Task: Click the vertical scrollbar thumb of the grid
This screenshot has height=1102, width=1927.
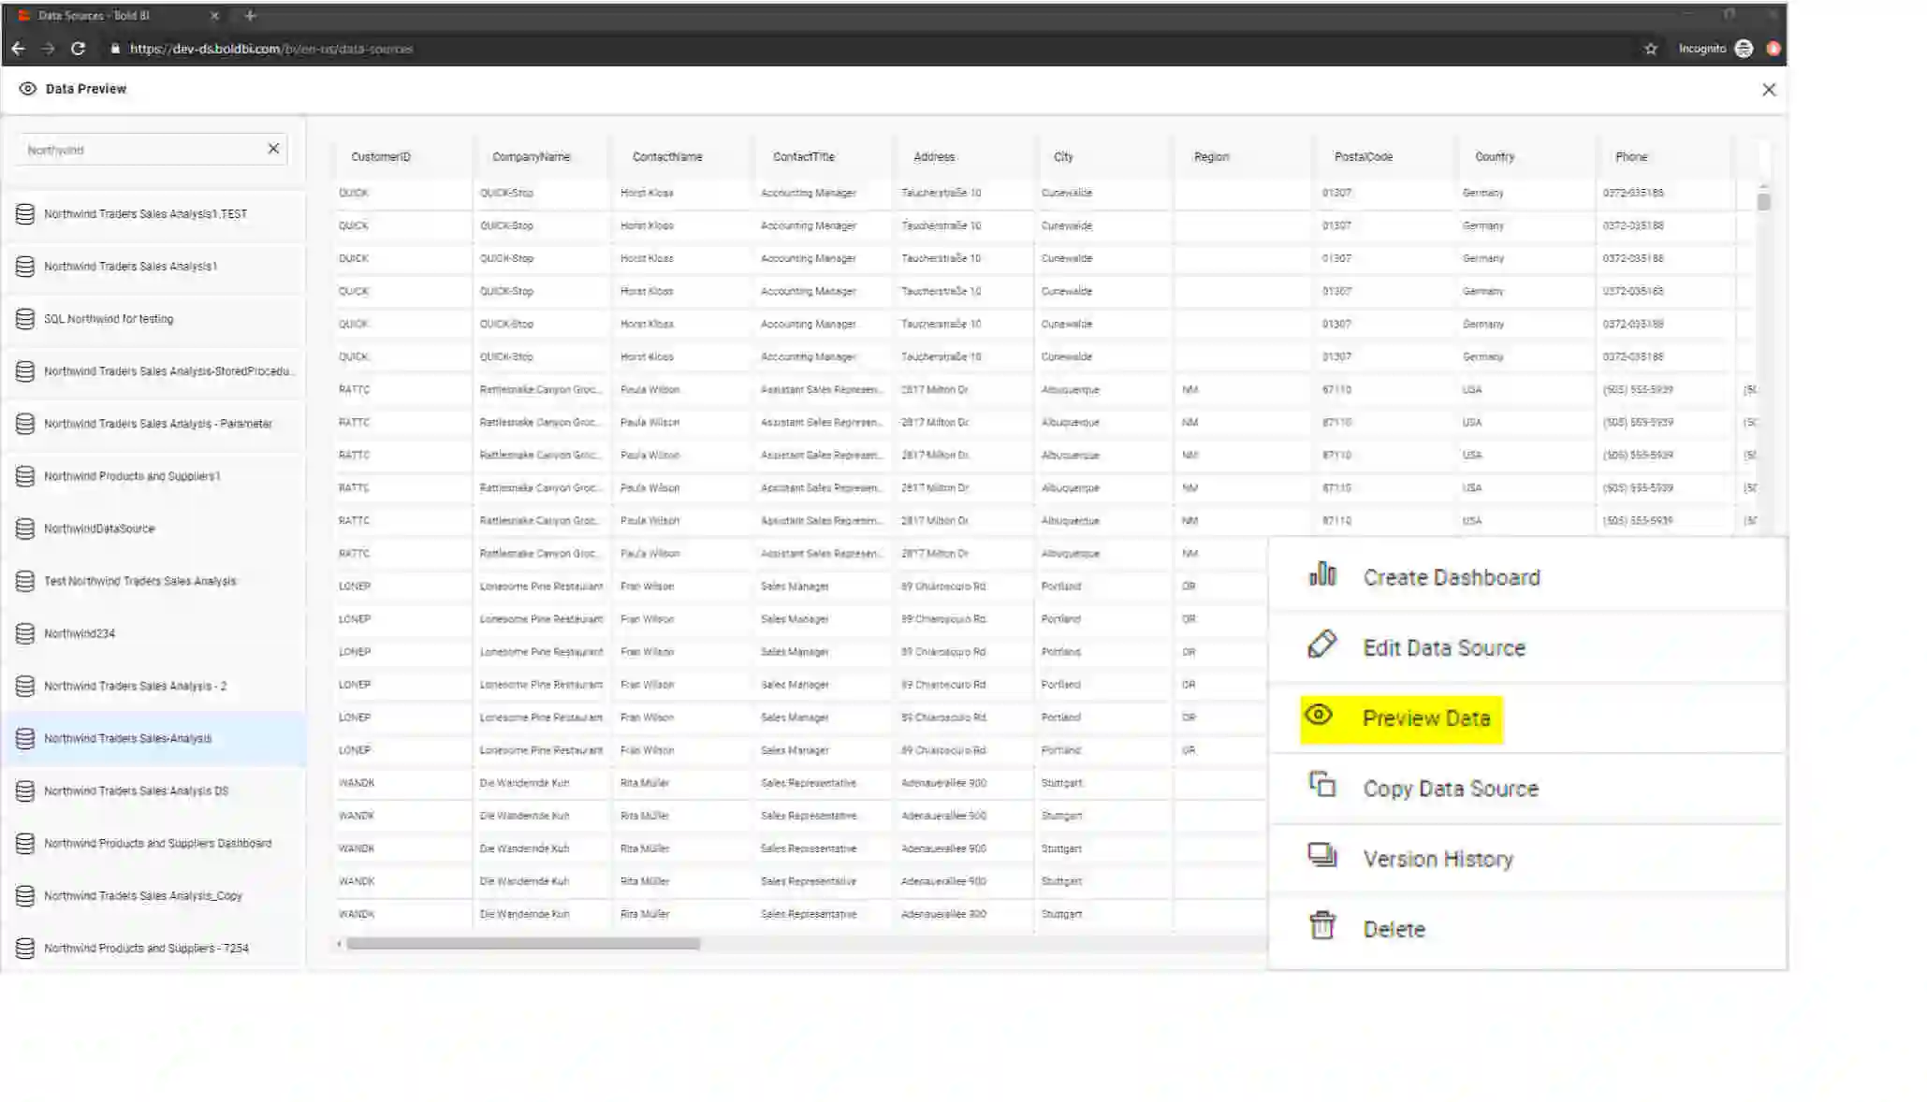Action: 1763,201
